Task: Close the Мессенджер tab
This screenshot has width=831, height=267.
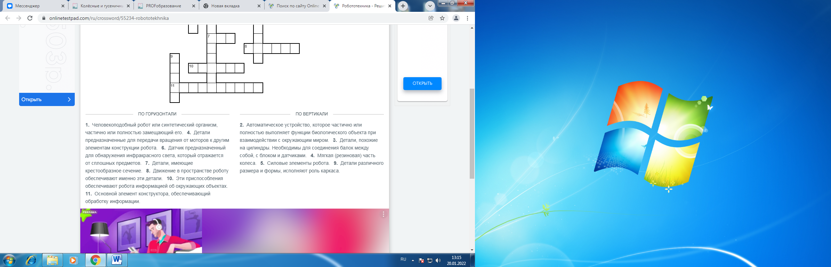Action: pos(63,6)
